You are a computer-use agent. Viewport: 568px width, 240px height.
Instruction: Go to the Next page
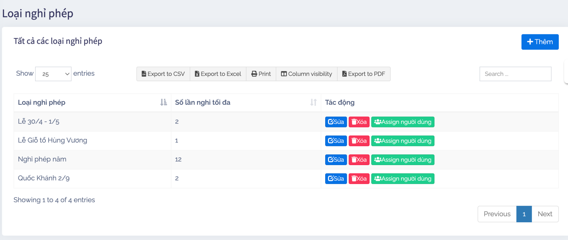pyautogui.click(x=545, y=214)
